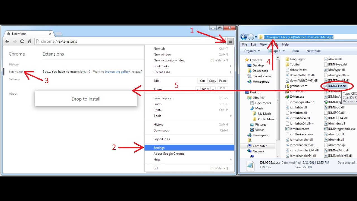Select IDMan.exe application file
The width and height of the screenshot is (357, 201).
click(295, 97)
